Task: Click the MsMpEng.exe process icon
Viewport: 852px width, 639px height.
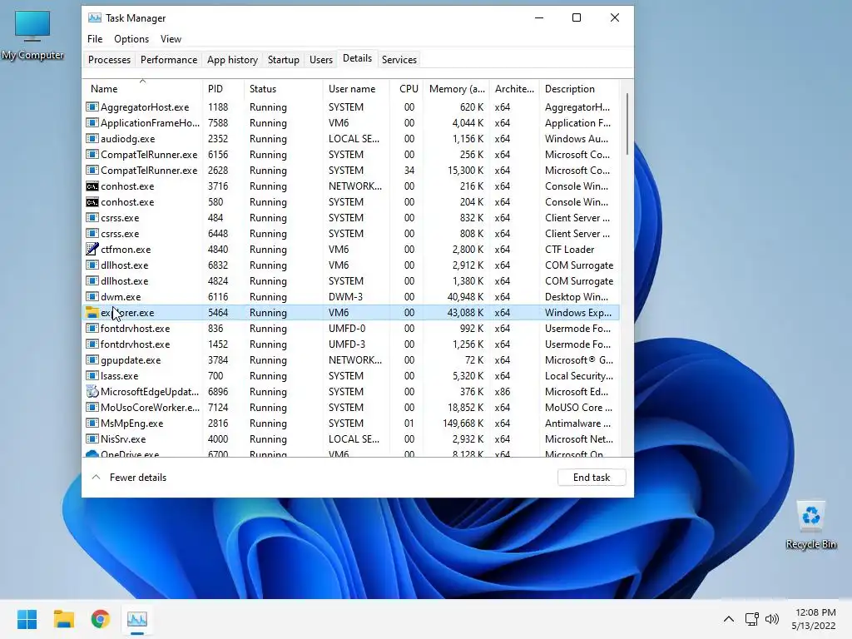Action: click(x=92, y=423)
